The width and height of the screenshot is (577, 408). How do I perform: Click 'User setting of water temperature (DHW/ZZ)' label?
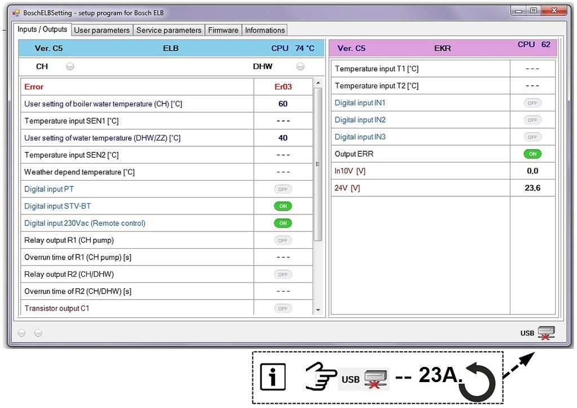(x=103, y=138)
